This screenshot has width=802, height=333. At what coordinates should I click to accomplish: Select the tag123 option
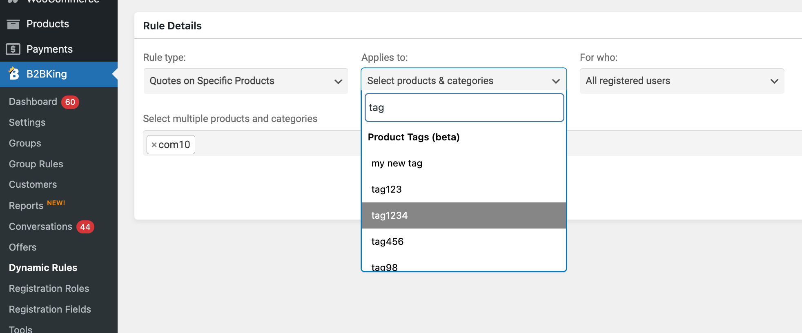tap(464, 189)
